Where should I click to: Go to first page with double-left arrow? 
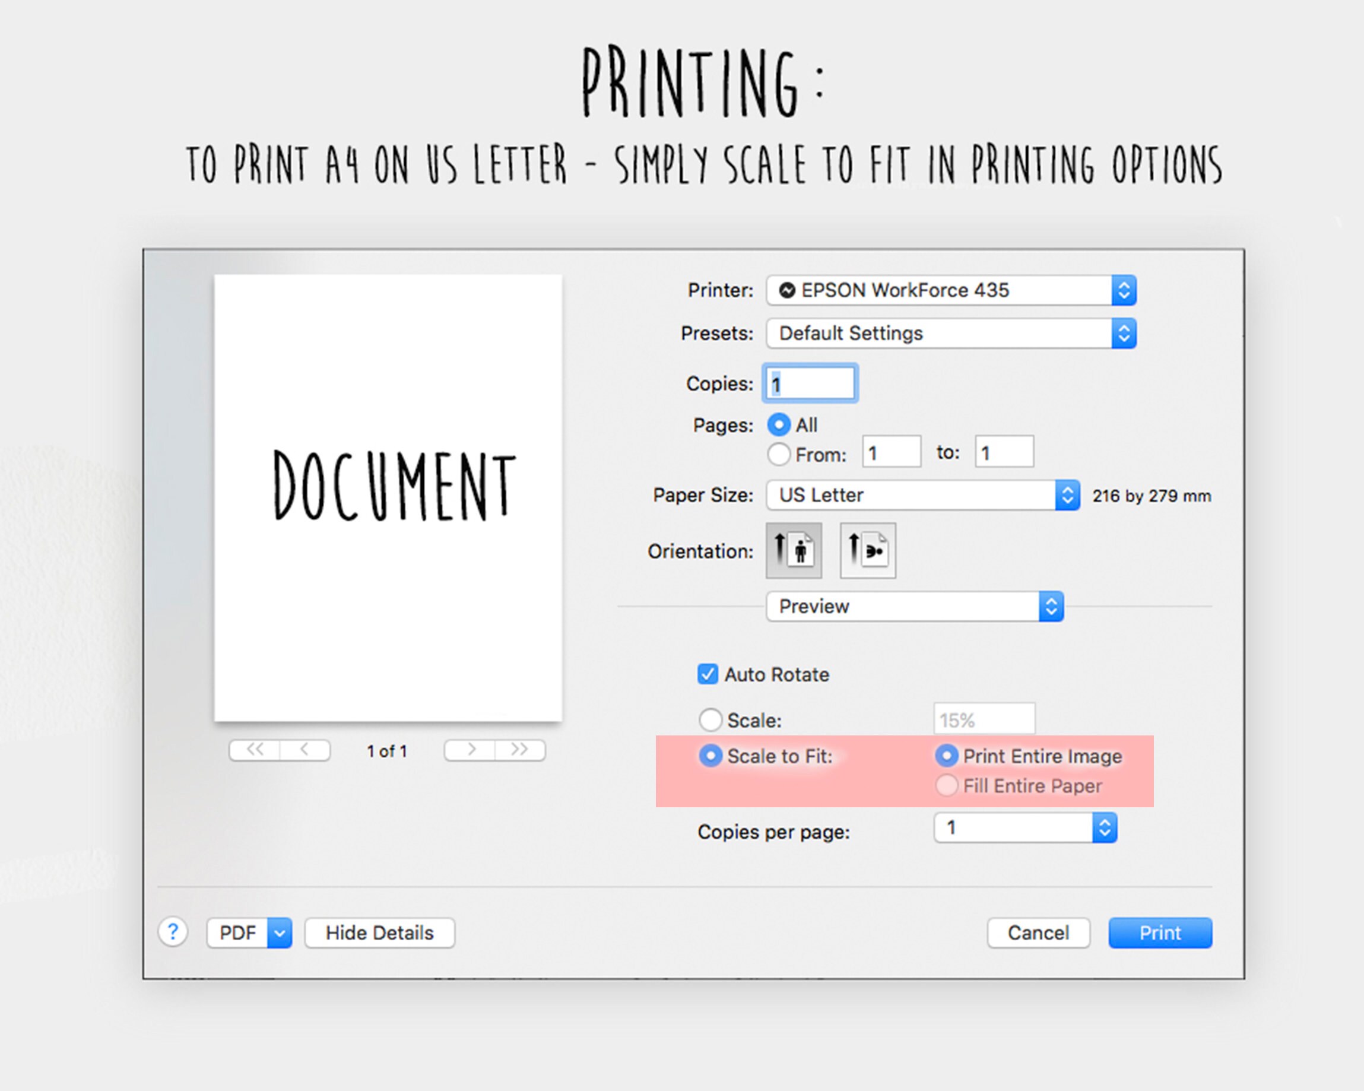point(254,750)
